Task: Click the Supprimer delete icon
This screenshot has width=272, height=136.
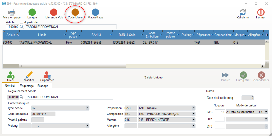Action: click(x=47, y=75)
